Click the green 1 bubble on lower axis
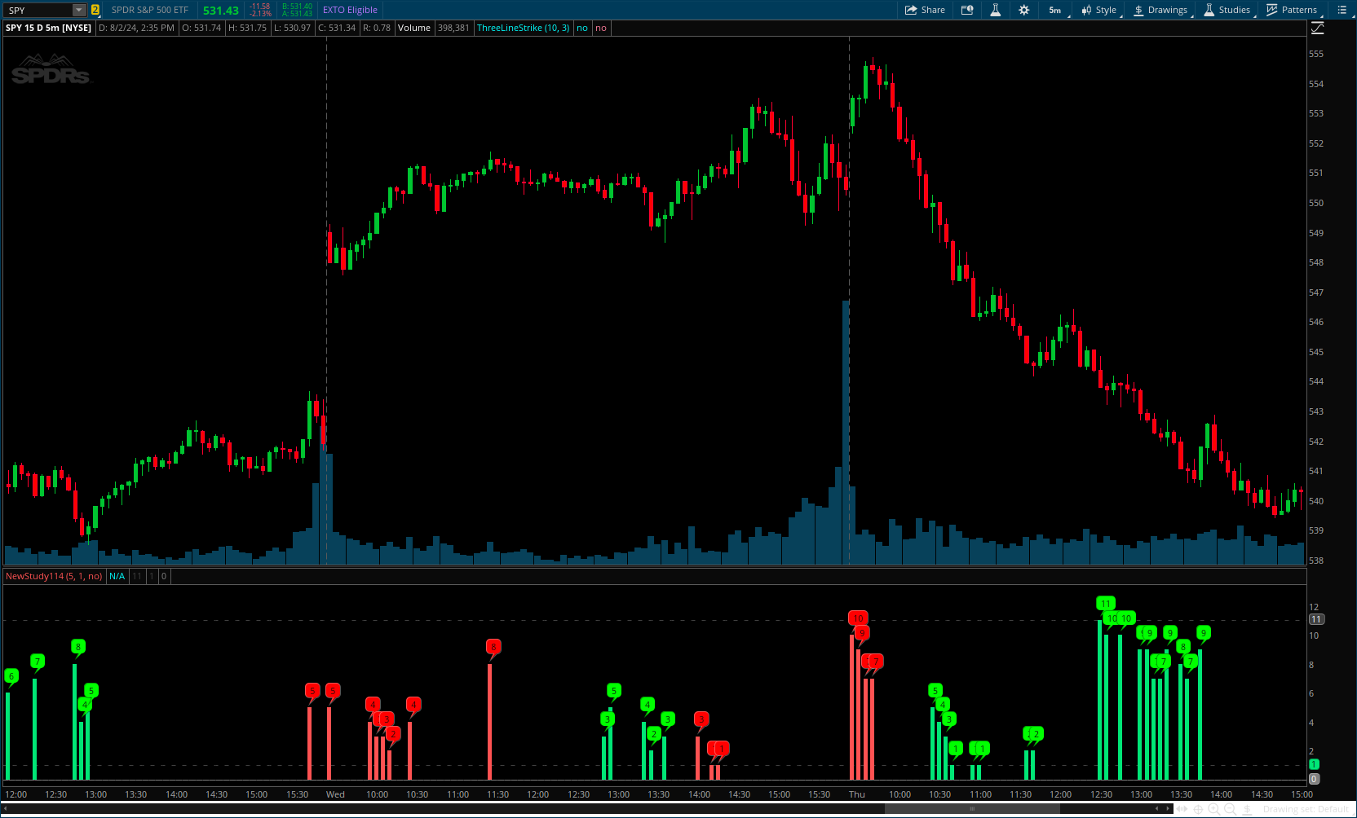The image size is (1357, 818). click(x=1314, y=764)
